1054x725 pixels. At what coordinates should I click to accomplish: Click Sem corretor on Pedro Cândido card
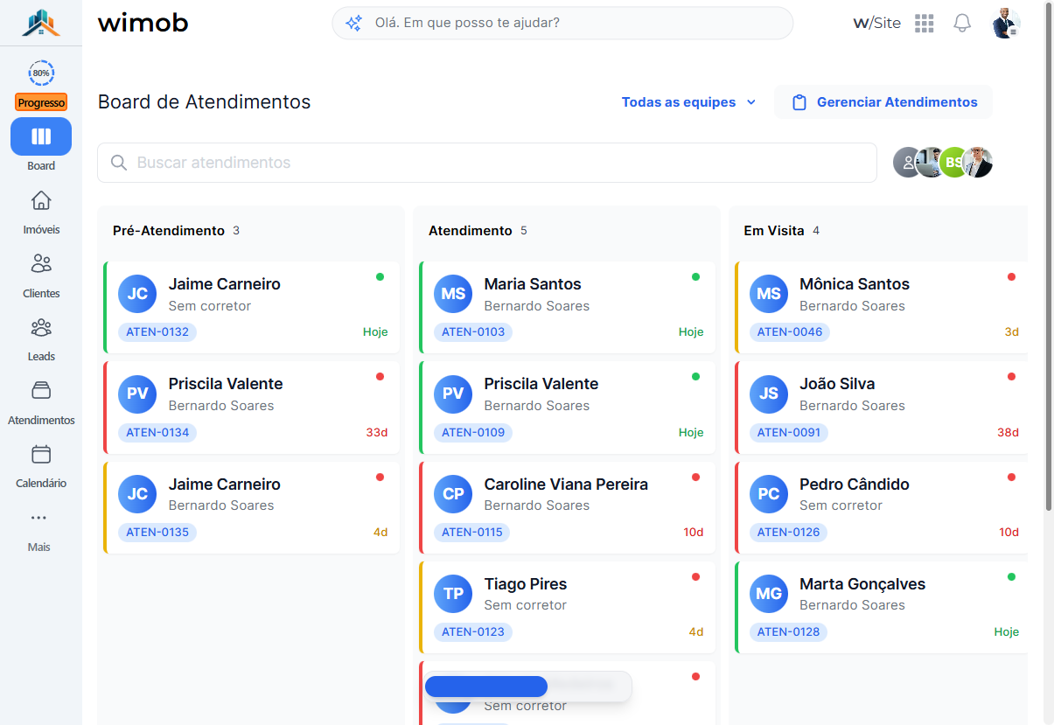(841, 505)
